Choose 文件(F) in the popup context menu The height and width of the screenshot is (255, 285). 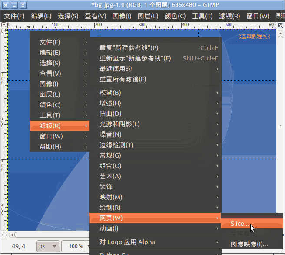point(50,42)
